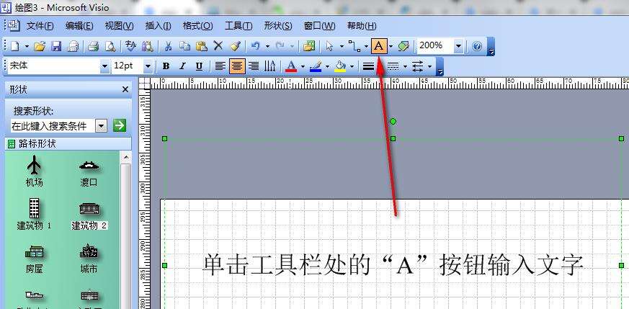Select the 渡口 ferry shape
Screen dimensions: 629x309
(x=89, y=174)
